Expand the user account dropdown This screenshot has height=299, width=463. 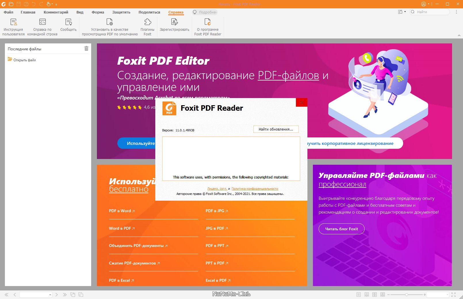428,4
